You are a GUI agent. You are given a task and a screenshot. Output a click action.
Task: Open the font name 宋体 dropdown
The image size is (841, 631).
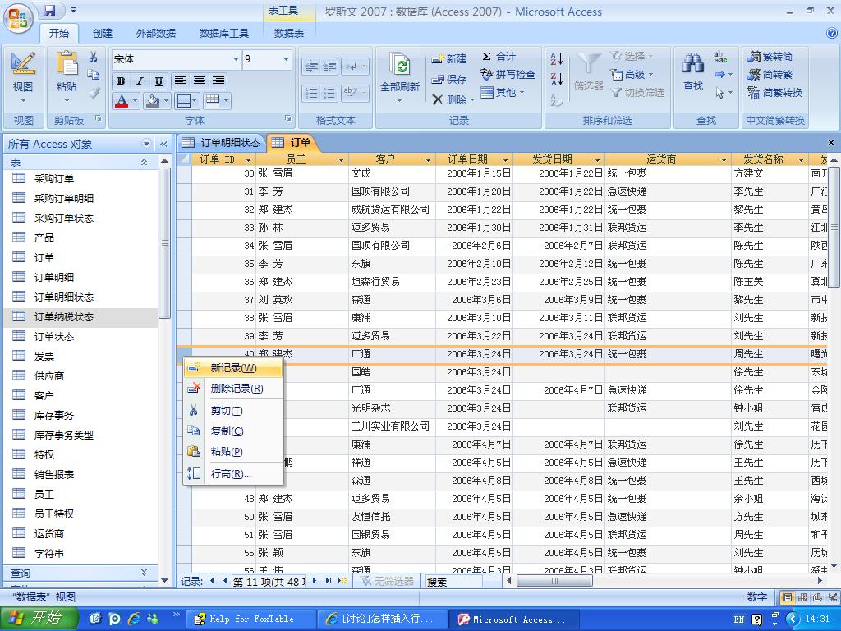(x=236, y=59)
